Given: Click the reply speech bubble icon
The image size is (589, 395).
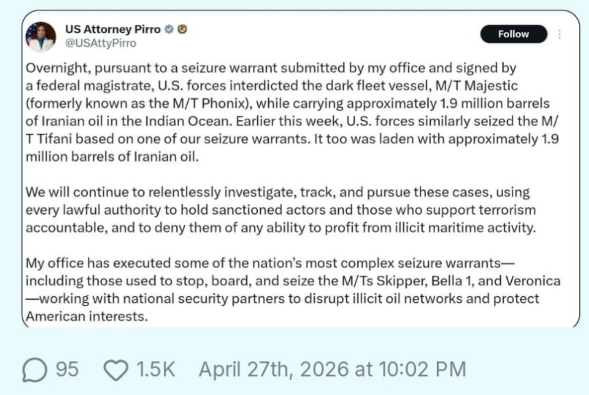Looking at the screenshot, I should tap(34, 369).
